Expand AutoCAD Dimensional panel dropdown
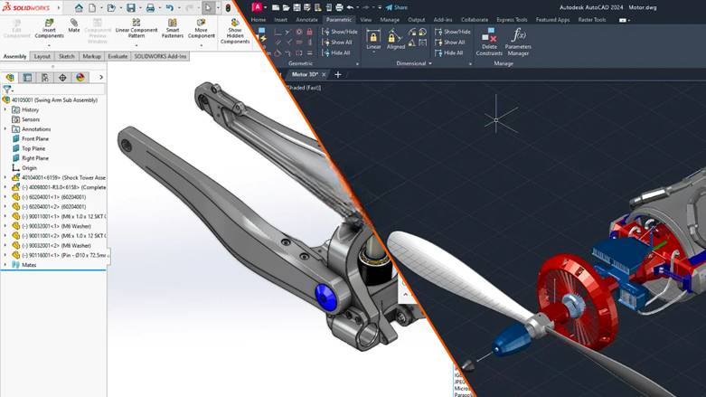706x397 pixels. pos(430,63)
